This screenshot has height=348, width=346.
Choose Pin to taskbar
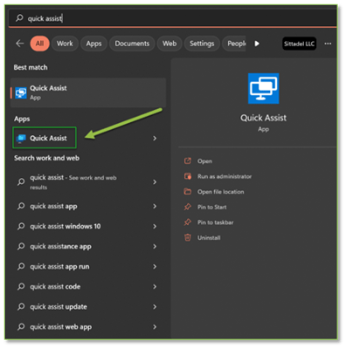click(x=216, y=222)
